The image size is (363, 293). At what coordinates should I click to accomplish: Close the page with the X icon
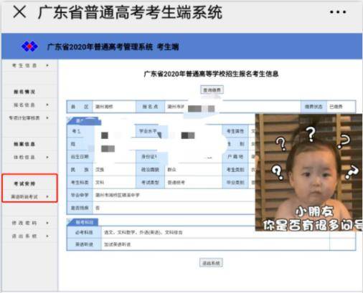click(x=19, y=12)
